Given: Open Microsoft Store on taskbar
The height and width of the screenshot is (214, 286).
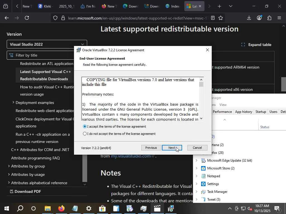Looking at the screenshot, I should click(102, 208).
